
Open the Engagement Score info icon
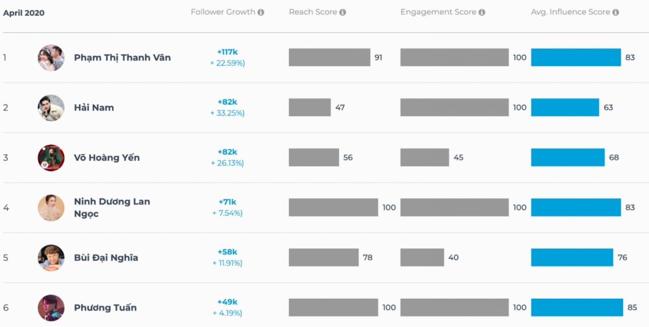pos(482,12)
